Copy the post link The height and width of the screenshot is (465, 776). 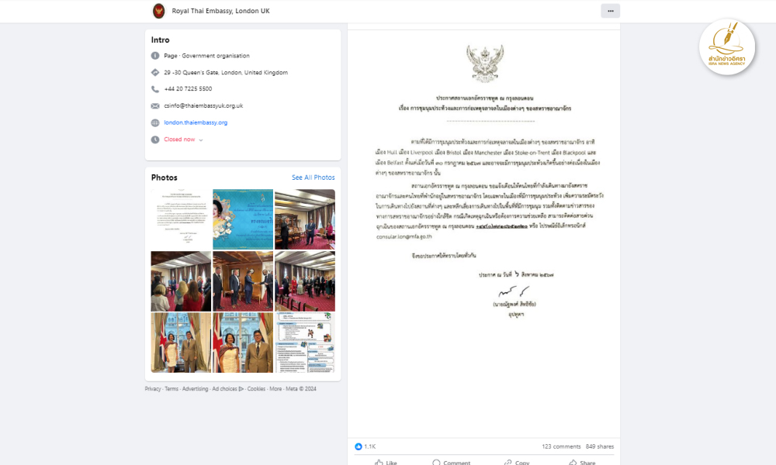[517, 463]
